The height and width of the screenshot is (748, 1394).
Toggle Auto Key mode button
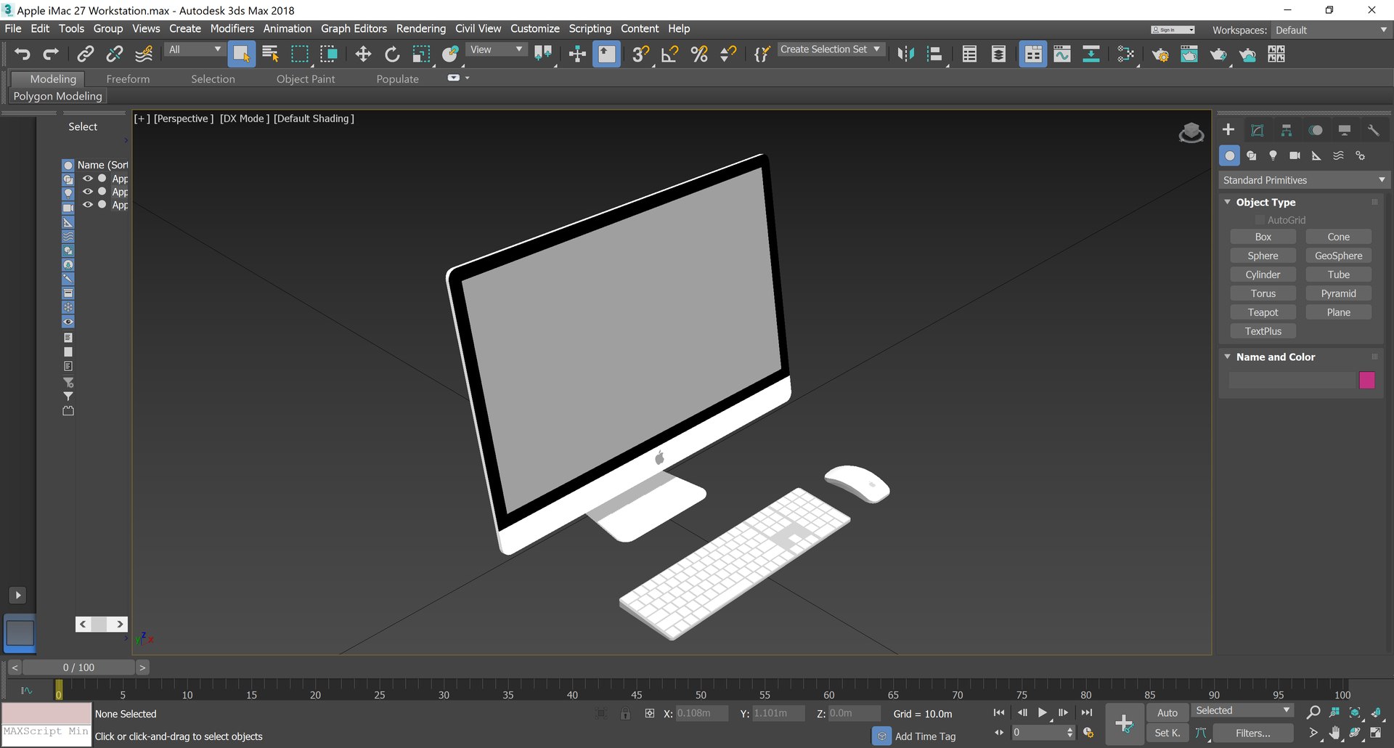(x=1167, y=712)
